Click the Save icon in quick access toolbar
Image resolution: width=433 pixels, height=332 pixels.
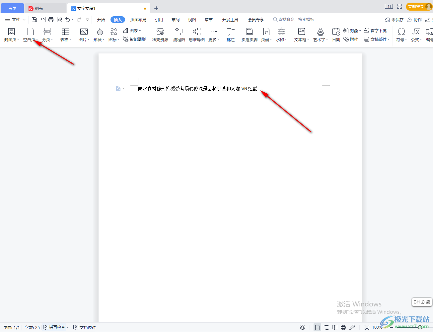point(34,20)
